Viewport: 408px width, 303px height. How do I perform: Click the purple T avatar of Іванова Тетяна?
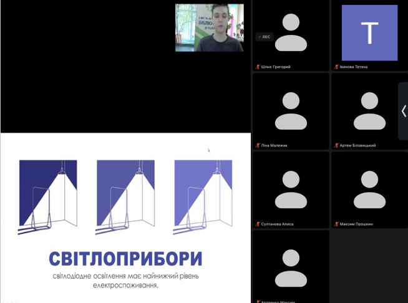[369, 32]
